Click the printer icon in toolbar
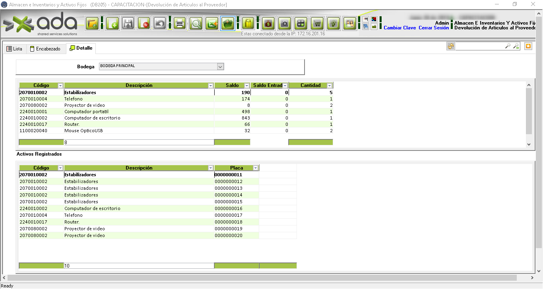This screenshot has height=289, width=543. (180, 24)
